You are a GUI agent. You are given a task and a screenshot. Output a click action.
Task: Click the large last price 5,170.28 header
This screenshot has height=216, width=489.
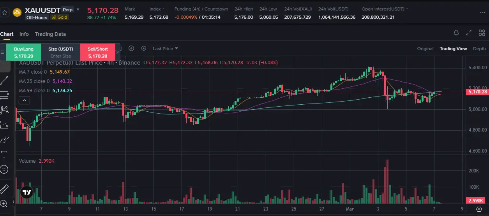[x=102, y=10]
